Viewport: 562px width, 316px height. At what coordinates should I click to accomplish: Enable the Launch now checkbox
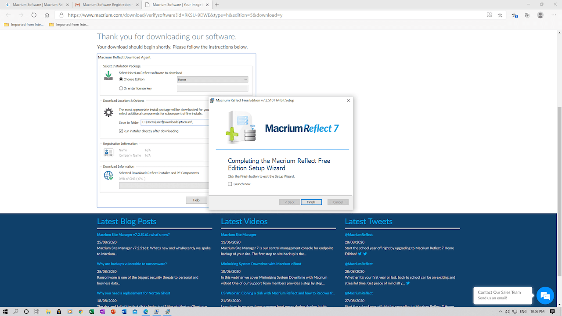230,184
